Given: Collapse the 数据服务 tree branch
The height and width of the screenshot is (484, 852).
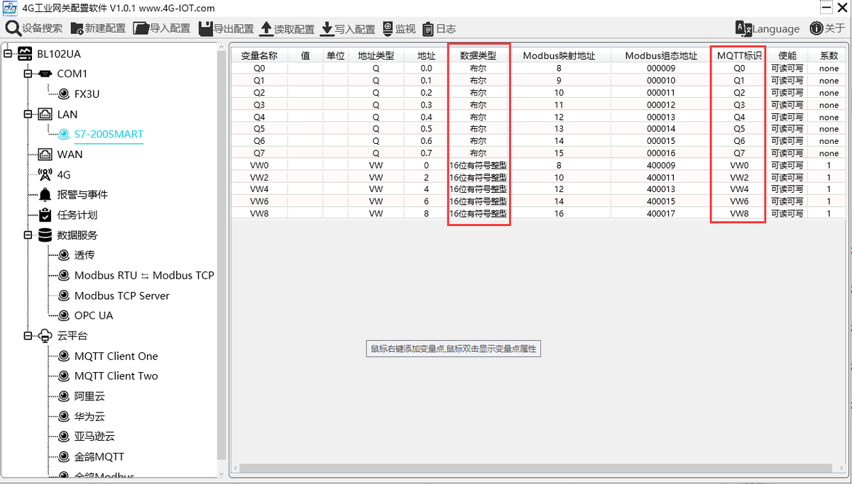Looking at the screenshot, I should pos(28,235).
